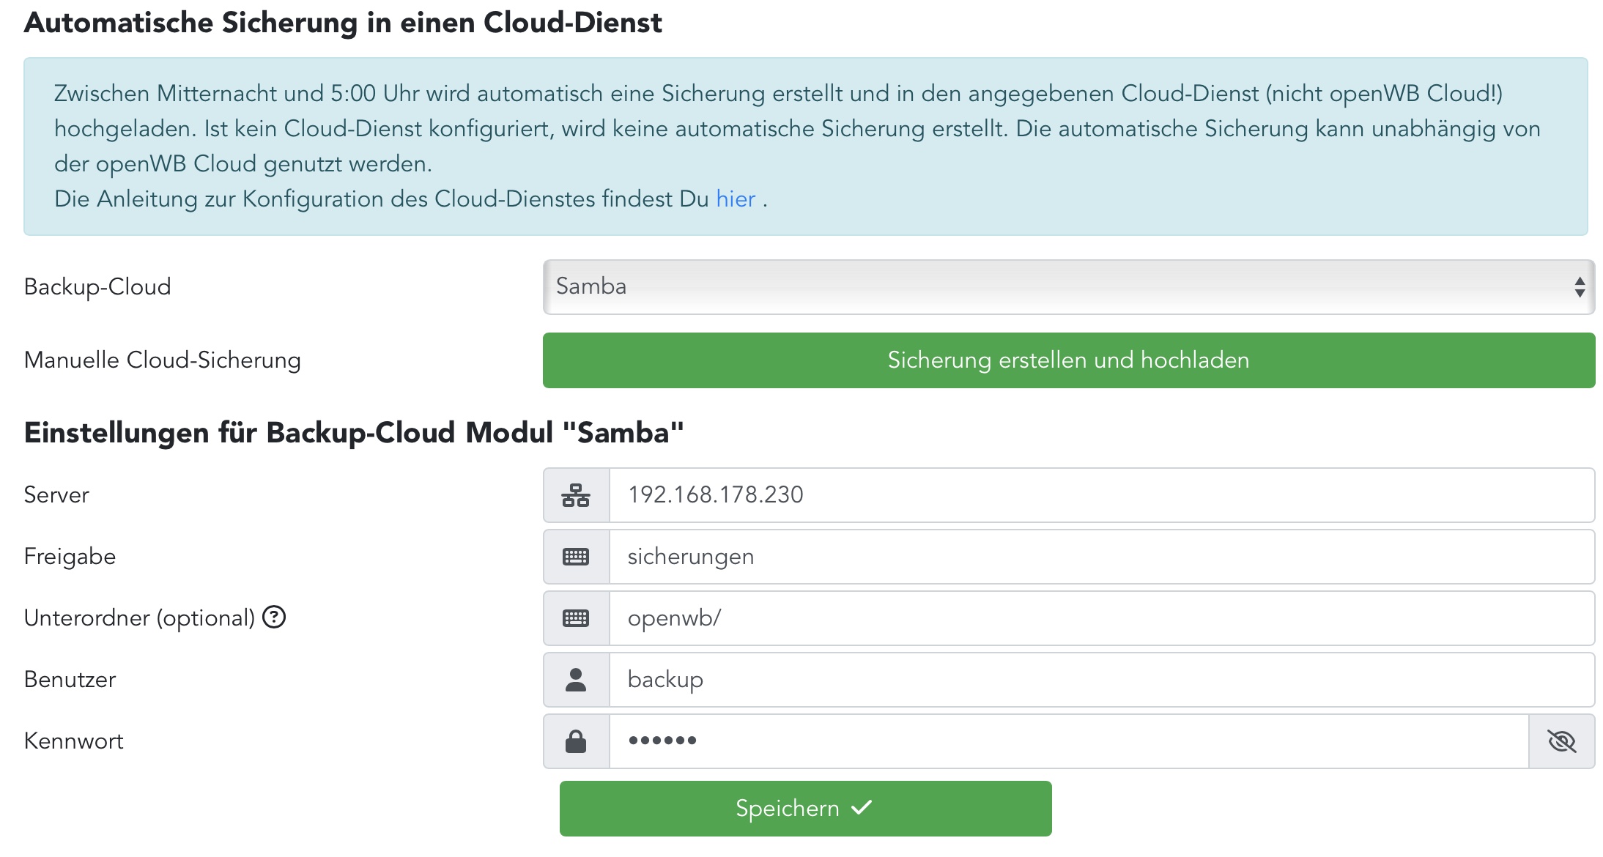
Task: Click the Unterordner field containing openwb/
Action: 1099,618
